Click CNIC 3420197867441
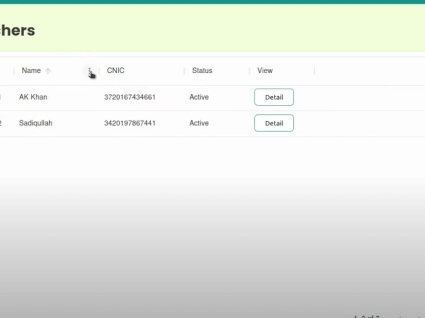The image size is (425, 318). [x=130, y=123]
